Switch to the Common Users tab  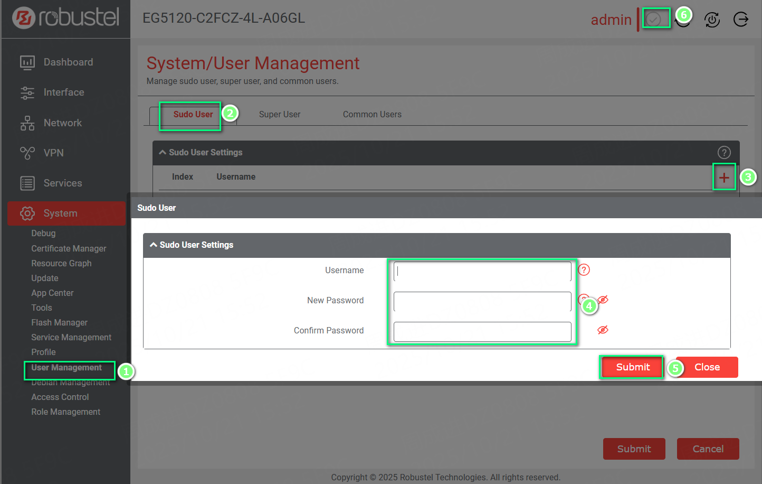pyautogui.click(x=372, y=115)
